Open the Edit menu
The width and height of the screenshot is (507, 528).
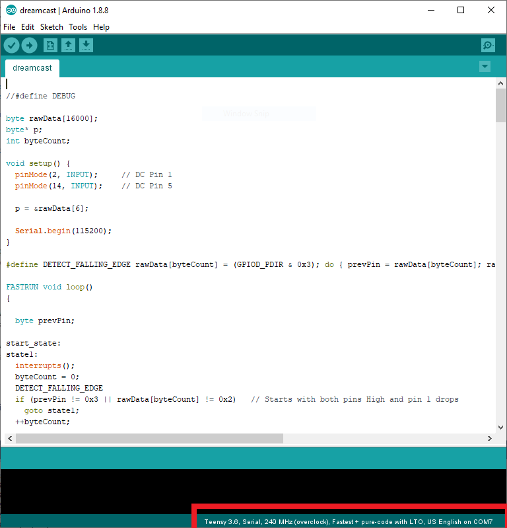28,27
